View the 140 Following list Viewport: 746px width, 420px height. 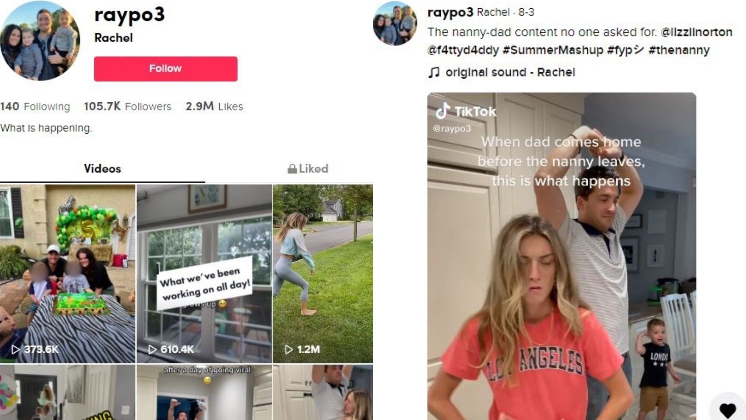tap(35, 106)
